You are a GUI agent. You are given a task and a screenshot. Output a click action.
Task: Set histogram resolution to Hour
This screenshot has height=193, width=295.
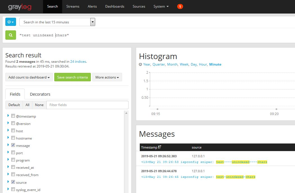coord(203,64)
